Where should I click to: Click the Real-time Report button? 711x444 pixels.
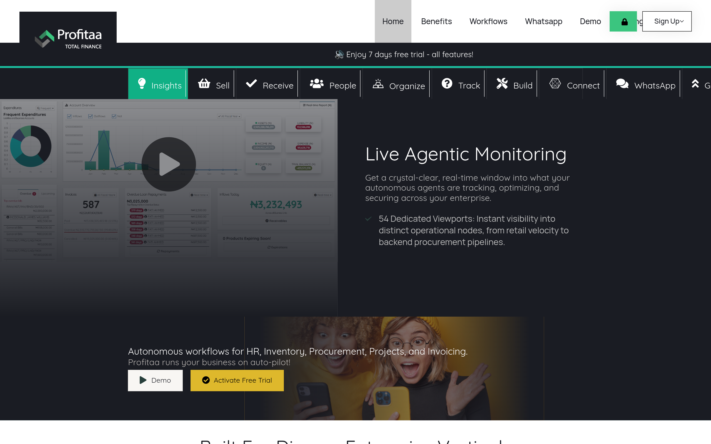(x=317, y=105)
